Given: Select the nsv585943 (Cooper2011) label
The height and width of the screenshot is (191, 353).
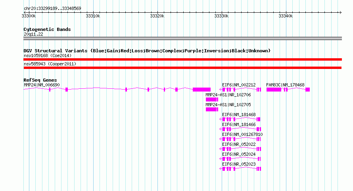Looking at the screenshot, I should coord(50,64).
